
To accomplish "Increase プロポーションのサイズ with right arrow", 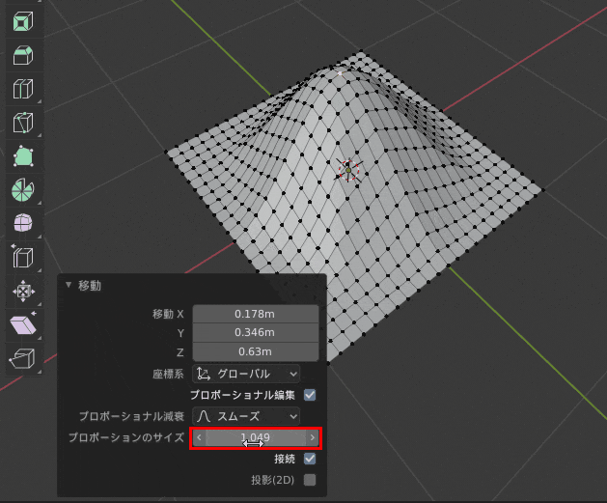I will point(313,438).
